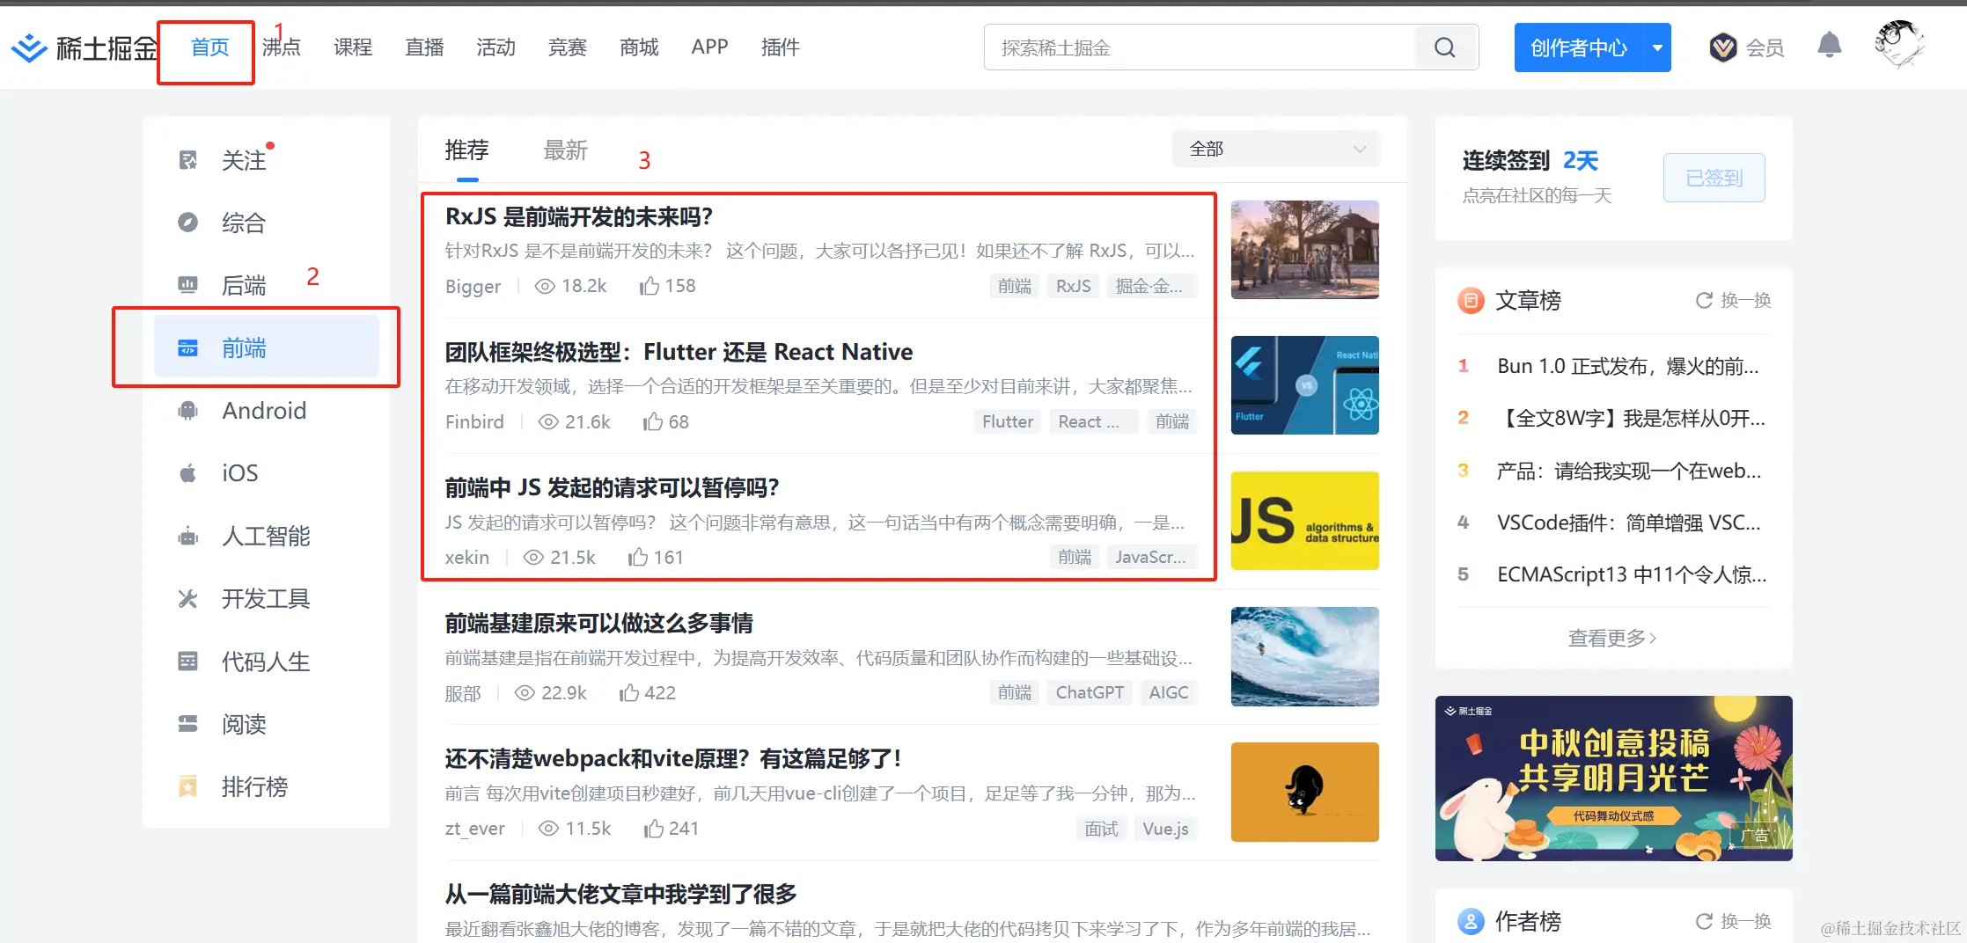Open the 直播 nav item

(424, 48)
